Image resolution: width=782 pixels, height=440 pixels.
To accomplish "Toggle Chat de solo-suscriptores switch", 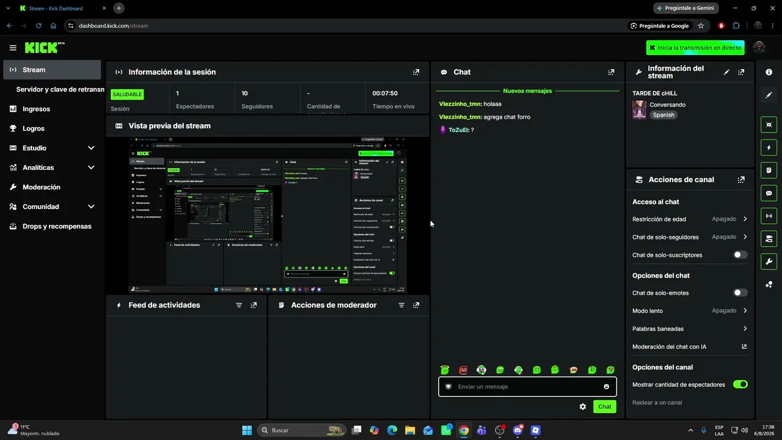I will (x=740, y=255).
